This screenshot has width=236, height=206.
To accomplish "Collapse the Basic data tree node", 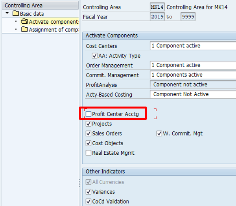I will point(7,14).
